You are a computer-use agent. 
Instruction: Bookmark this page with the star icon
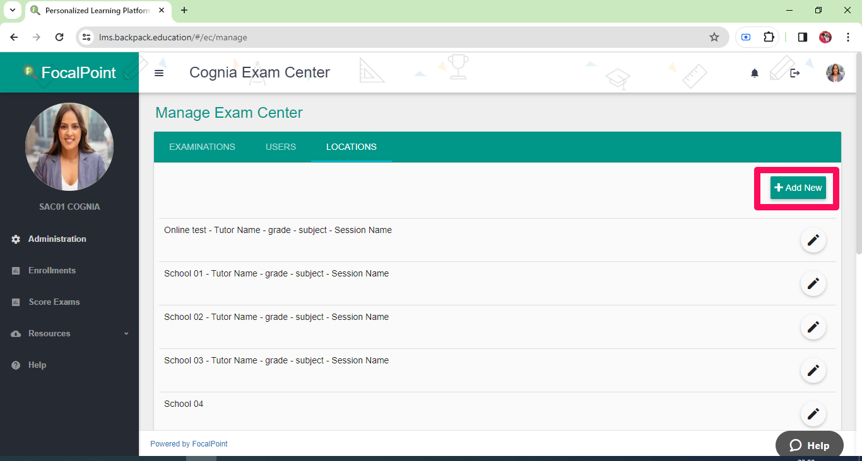[x=714, y=37]
